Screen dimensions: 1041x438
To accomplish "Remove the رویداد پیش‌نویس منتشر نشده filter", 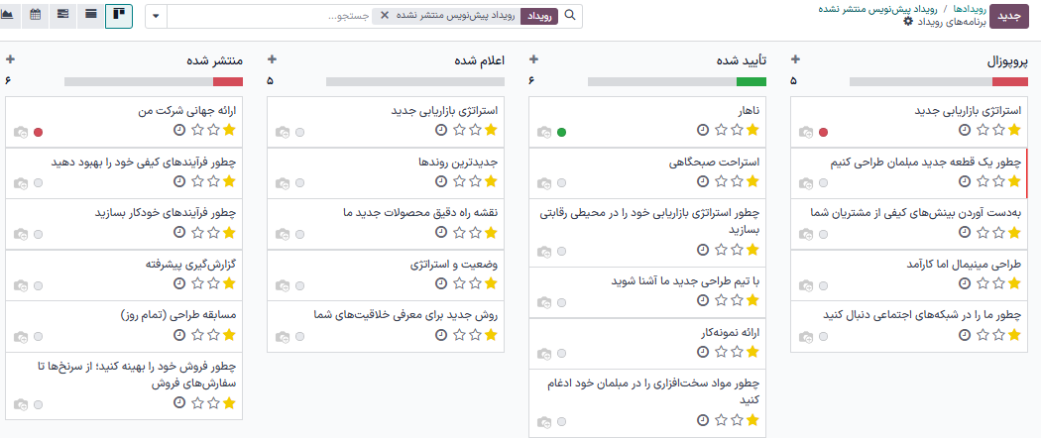I will pos(385,16).
